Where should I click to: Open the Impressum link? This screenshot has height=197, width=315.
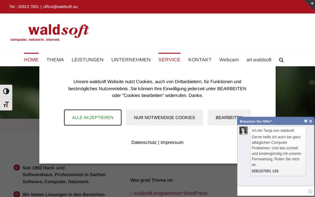click(172, 142)
